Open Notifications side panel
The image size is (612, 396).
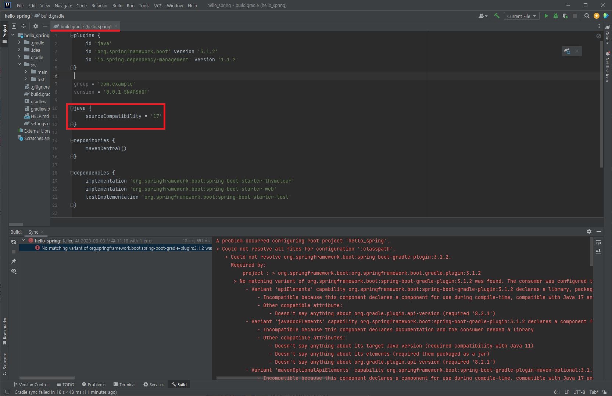tap(607, 66)
